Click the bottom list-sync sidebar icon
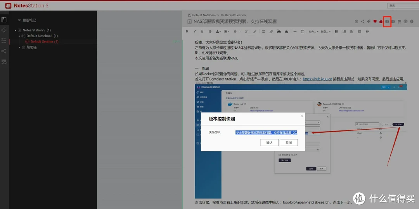Viewport: 419px width, 209px height. click(x=4, y=62)
